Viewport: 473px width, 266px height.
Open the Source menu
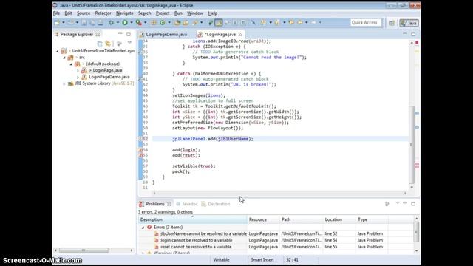coord(84,13)
